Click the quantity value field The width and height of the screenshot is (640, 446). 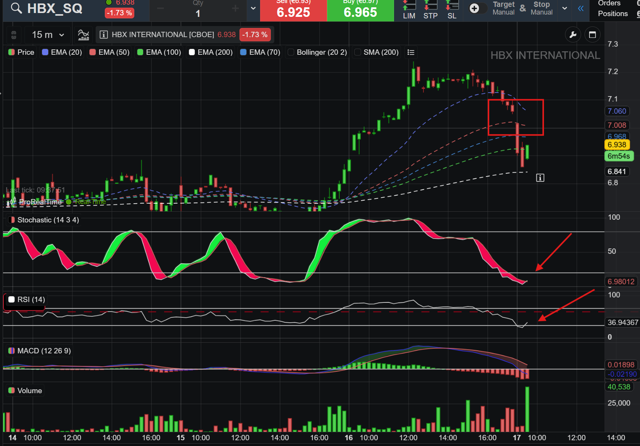point(198,13)
